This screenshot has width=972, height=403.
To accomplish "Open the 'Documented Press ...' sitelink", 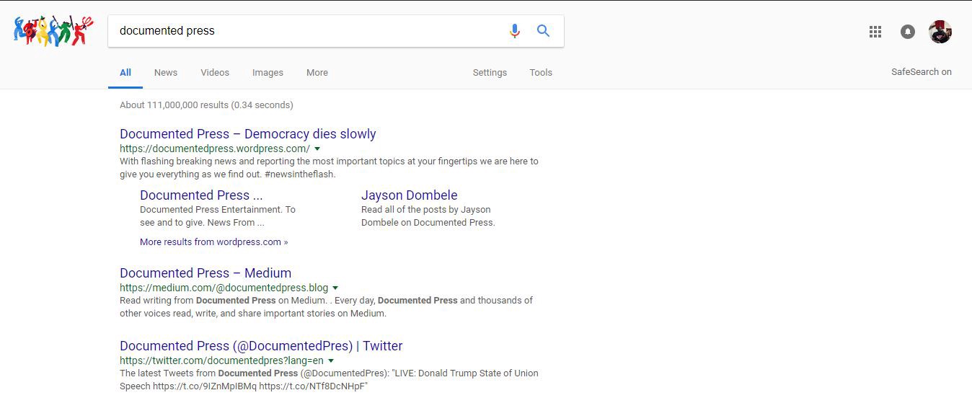I will click(x=201, y=195).
